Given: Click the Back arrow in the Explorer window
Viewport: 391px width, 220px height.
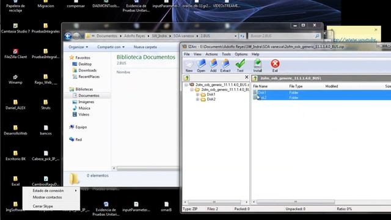Looking at the screenshot, I should 68,36.
